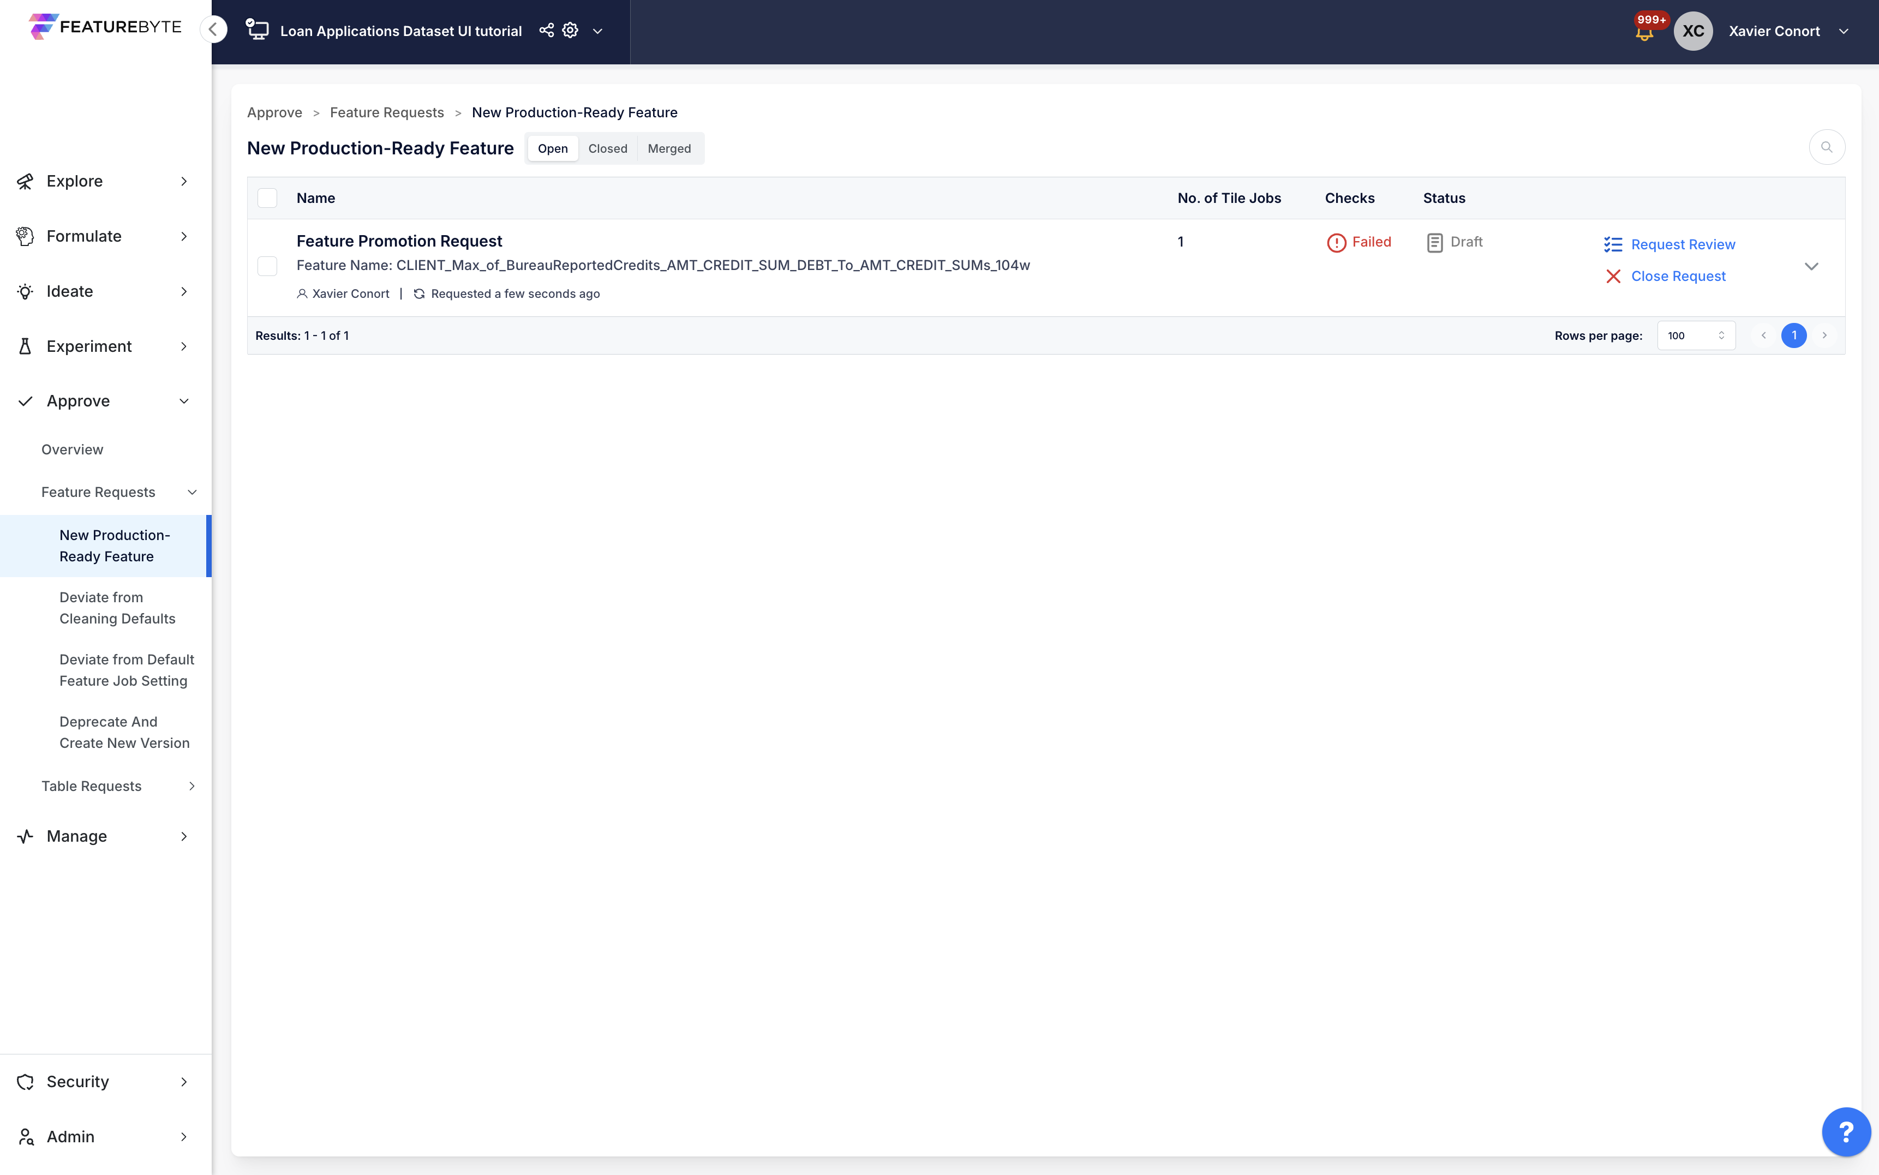Switch to the Merged tab
The width and height of the screenshot is (1879, 1175).
pyautogui.click(x=668, y=148)
